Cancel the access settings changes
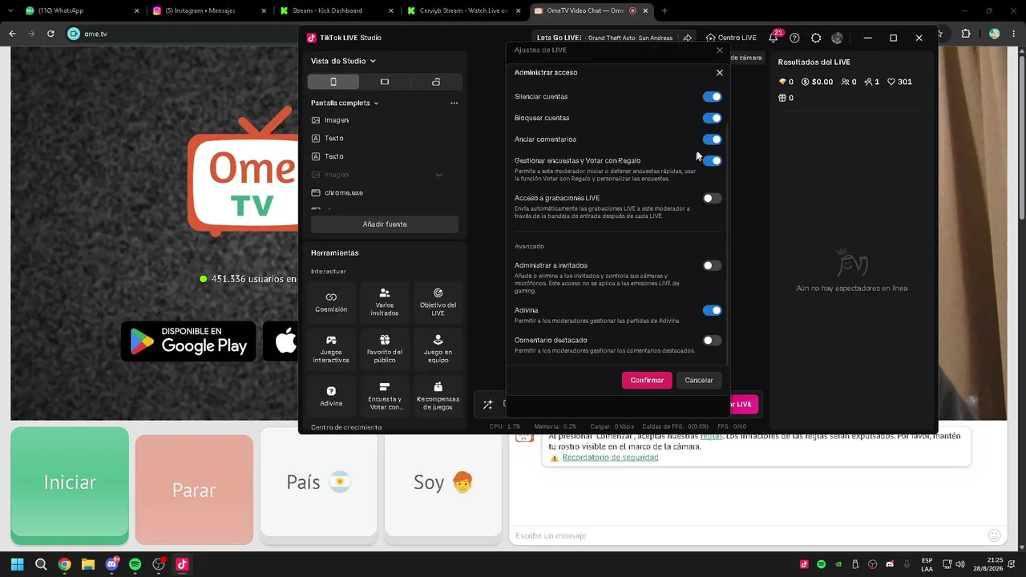Screen dimensions: 1026x577 (699, 380)
